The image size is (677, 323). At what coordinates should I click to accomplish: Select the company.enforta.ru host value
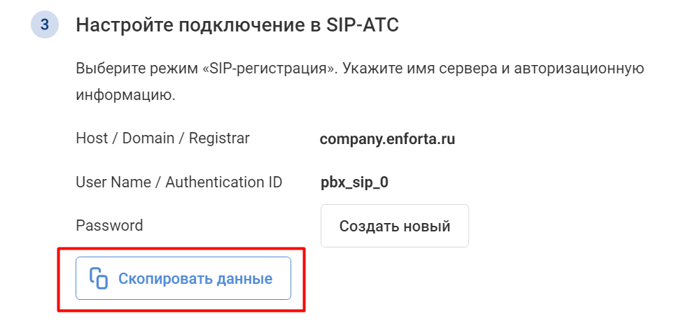pyautogui.click(x=387, y=139)
